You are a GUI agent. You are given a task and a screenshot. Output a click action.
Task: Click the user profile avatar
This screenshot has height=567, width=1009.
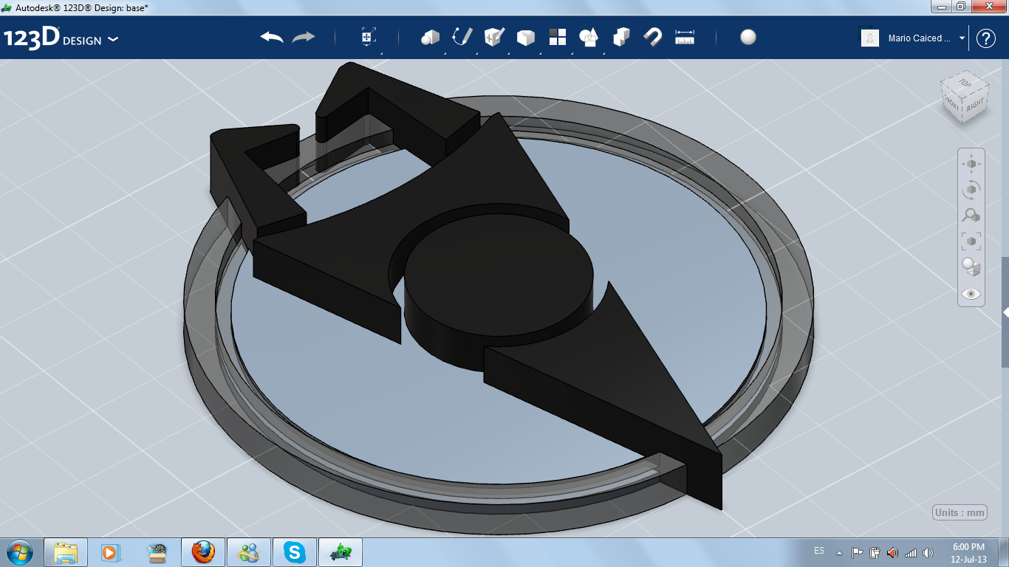pyautogui.click(x=870, y=38)
